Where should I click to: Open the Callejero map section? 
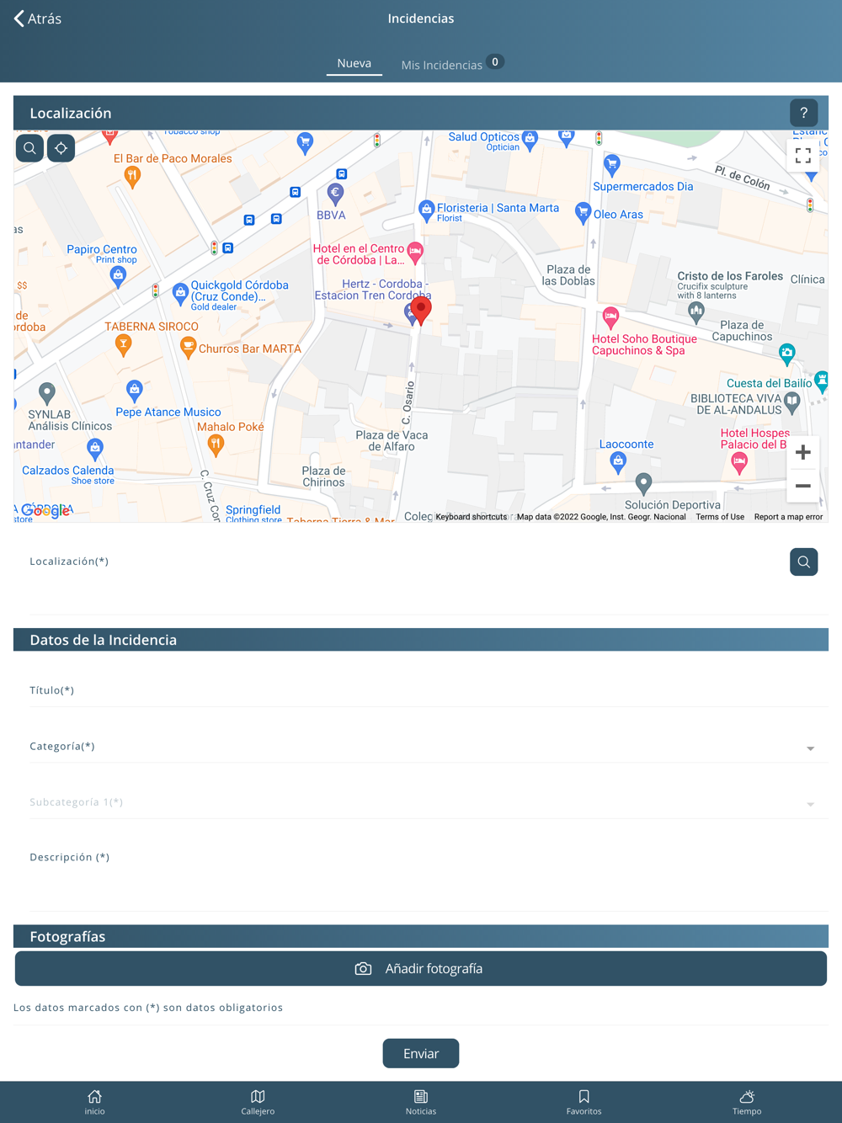[x=258, y=1102]
